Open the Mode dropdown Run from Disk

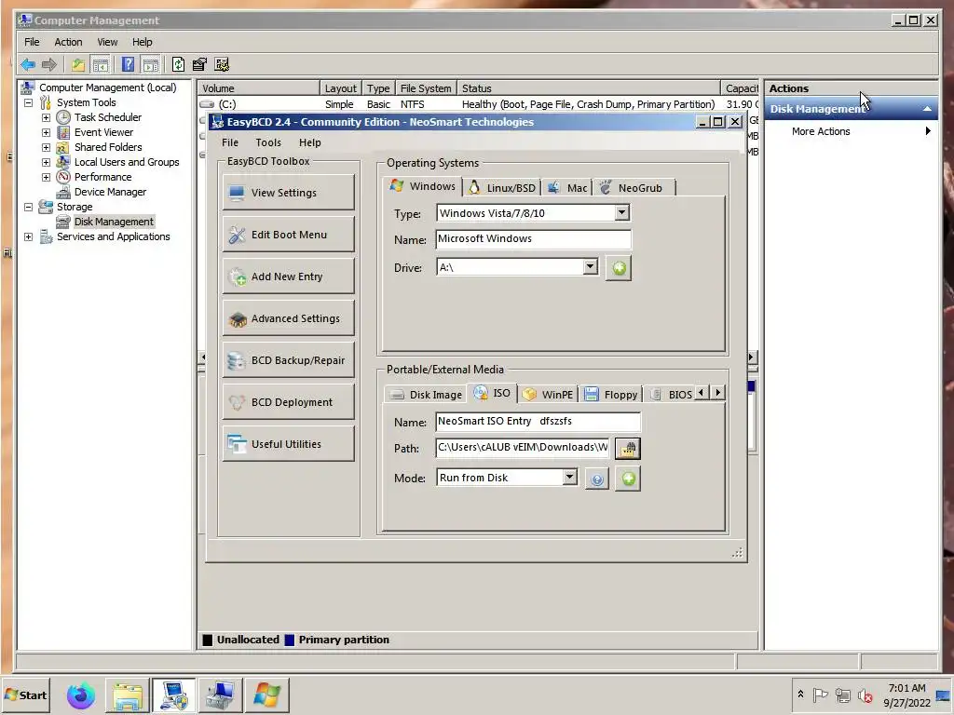coord(569,477)
